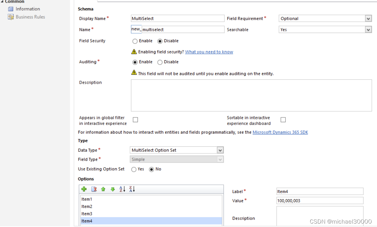Move Item4 up with the green up arrow
Viewport: 377px width, 227px height.
[x=103, y=189]
